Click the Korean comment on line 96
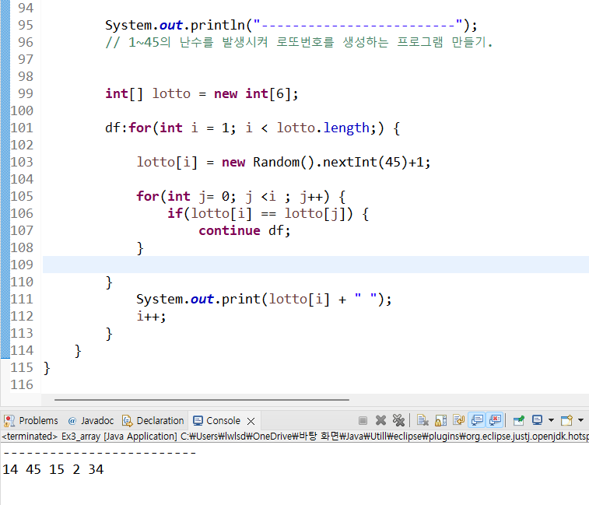This screenshot has height=505, width=589. (x=299, y=42)
